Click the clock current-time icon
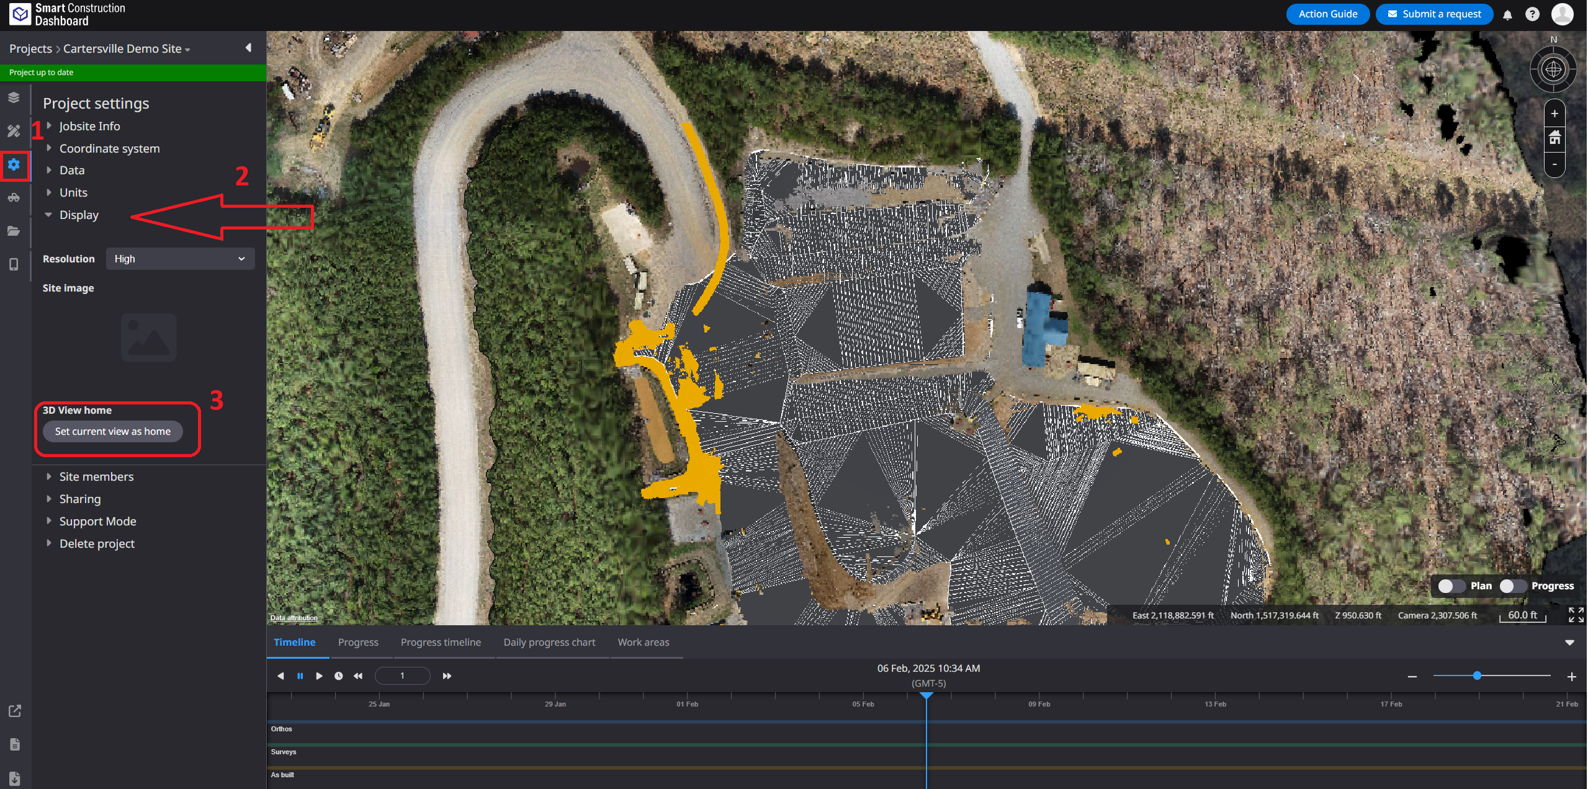1588x789 pixels. pos(339,676)
